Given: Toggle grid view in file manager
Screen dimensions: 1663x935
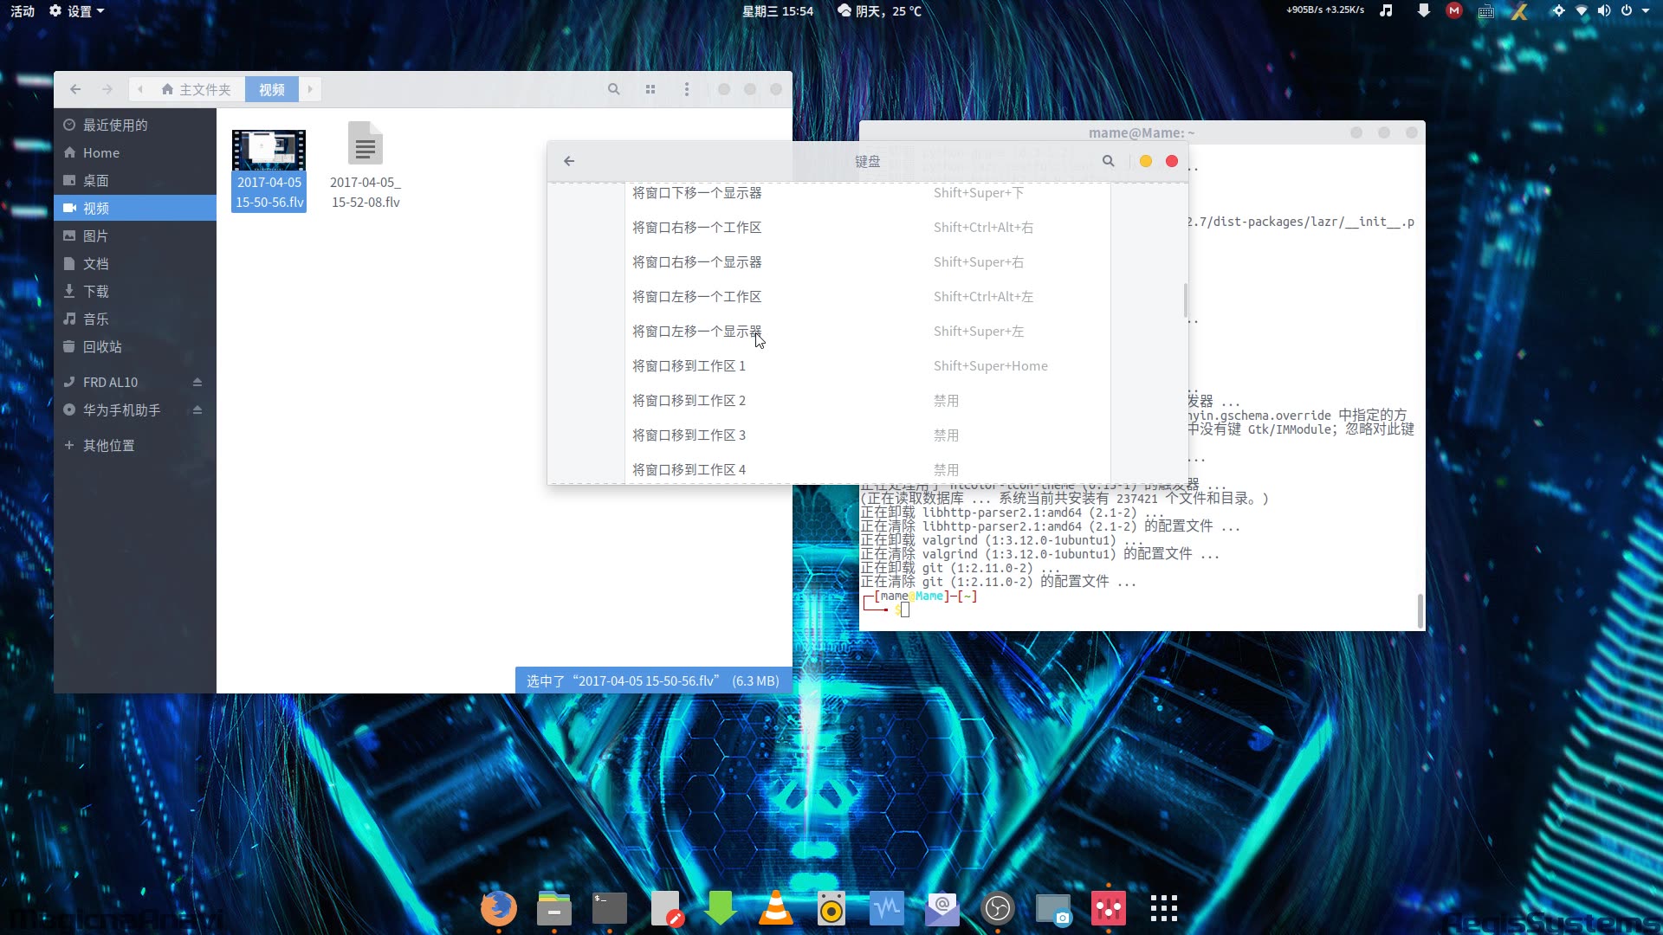Looking at the screenshot, I should point(650,89).
